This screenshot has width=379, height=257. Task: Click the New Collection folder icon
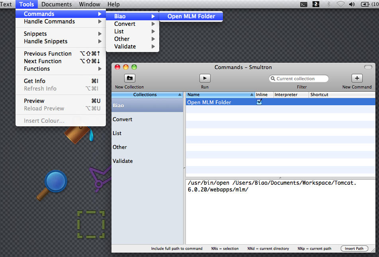click(130, 78)
